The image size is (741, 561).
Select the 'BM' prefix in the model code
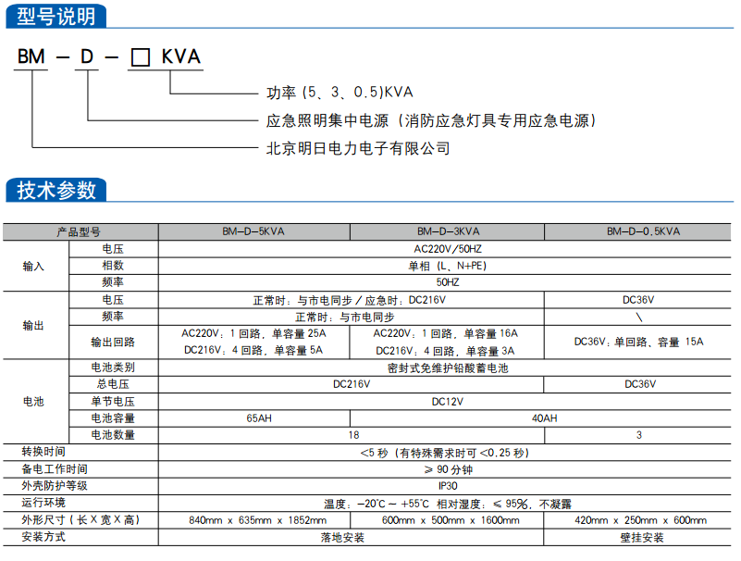click(x=31, y=56)
